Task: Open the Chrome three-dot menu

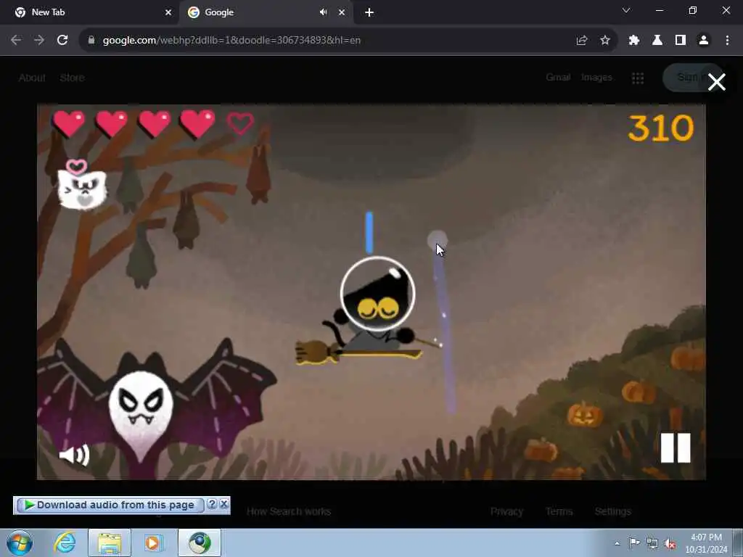Action: pos(727,41)
